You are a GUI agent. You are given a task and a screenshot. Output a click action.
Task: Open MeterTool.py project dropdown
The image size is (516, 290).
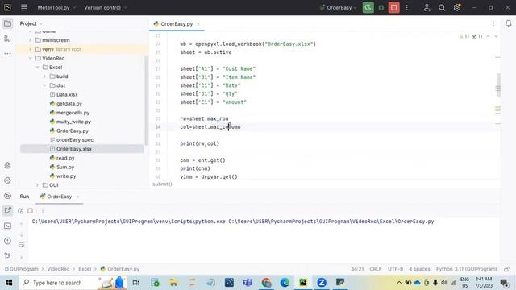coord(56,7)
